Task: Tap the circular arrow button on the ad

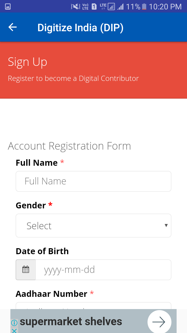Action: (x=159, y=322)
